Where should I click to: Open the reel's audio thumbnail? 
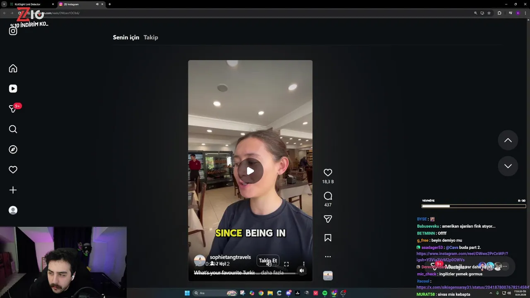(x=328, y=276)
